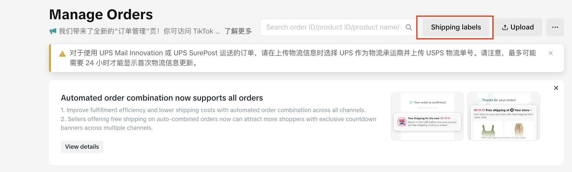Click the green checkmark order confirmed icon

(411, 102)
